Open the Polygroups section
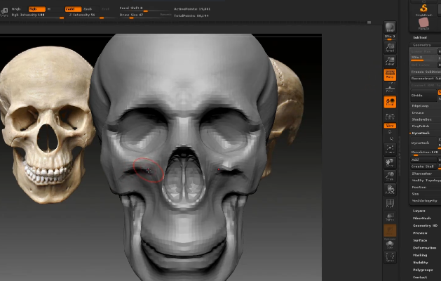Screen dimensions: 441x281 point(423,270)
